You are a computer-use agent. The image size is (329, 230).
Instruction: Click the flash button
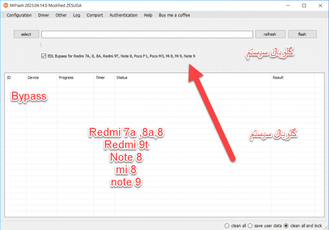(x=302, y=34)
